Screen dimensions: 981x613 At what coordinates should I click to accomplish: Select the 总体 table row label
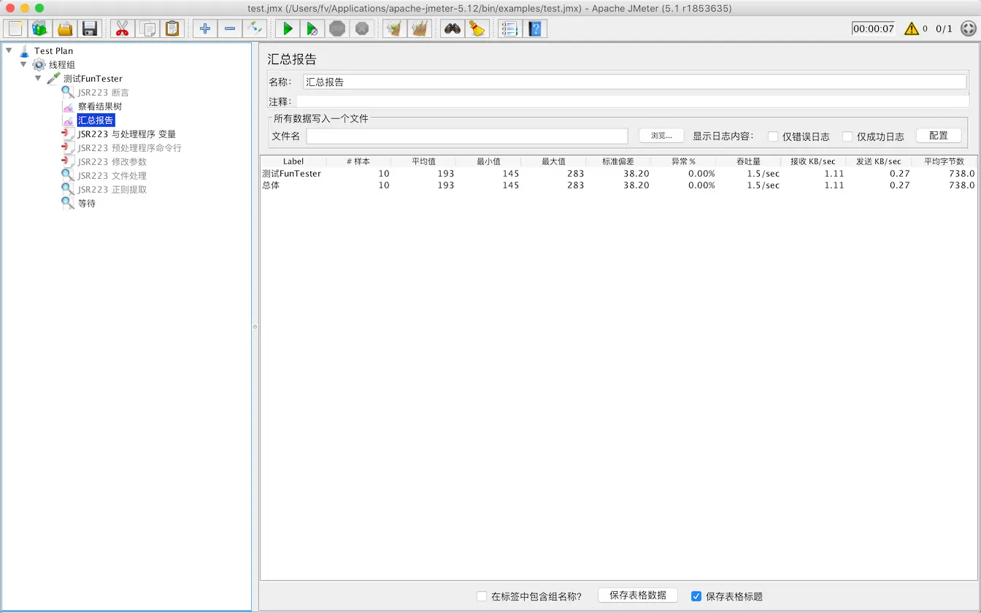pyautogui.click(x=271, y=185)
